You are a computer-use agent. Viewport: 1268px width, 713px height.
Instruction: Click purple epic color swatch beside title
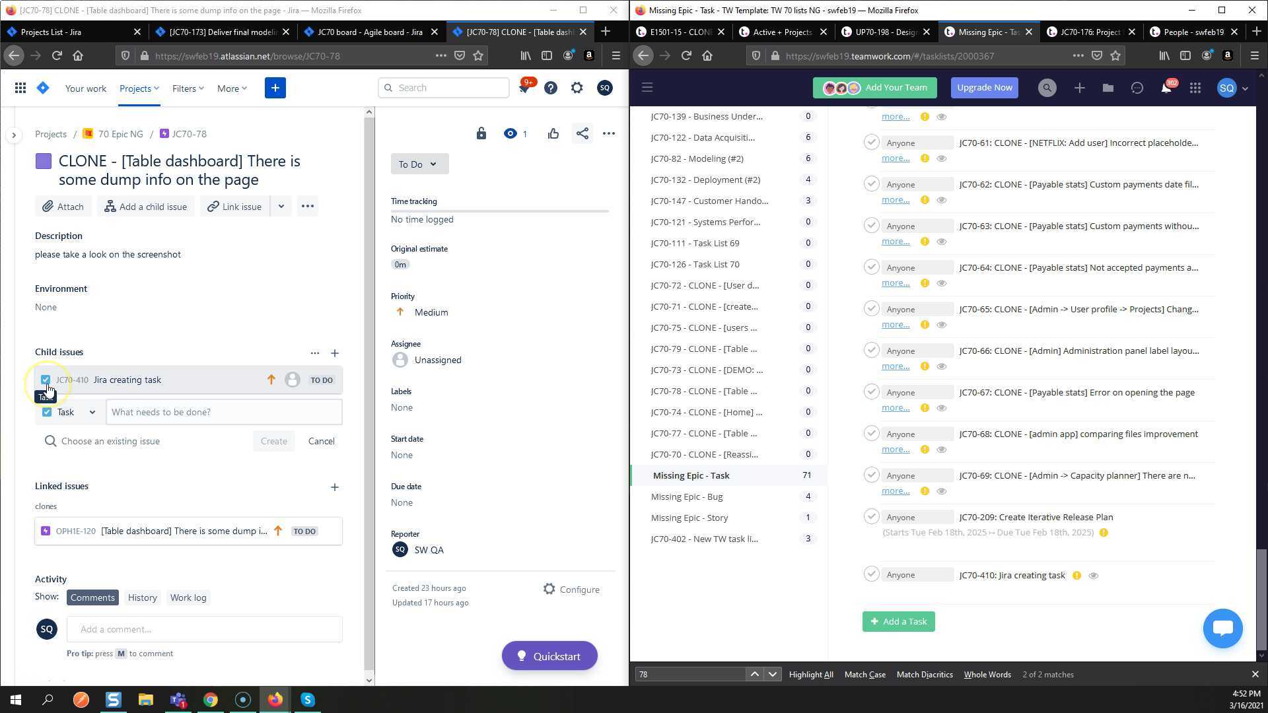44,162
